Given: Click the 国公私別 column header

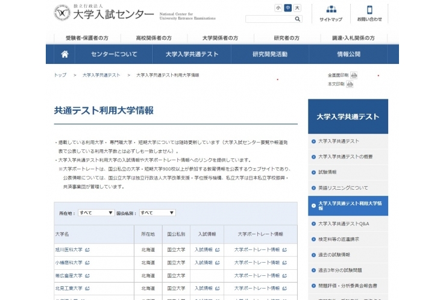Looking at the screenshot, I should pos(176,234).
